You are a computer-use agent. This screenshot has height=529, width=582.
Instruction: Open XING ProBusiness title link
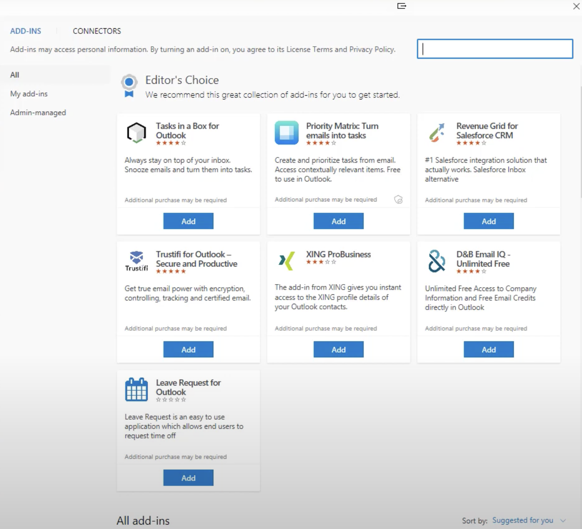338,254
